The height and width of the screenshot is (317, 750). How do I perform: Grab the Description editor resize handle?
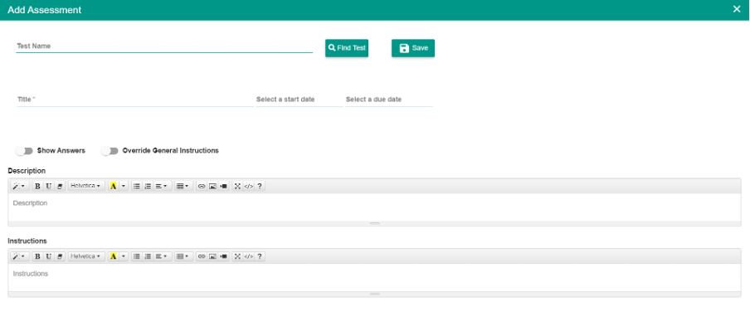(x=374, y=223)
